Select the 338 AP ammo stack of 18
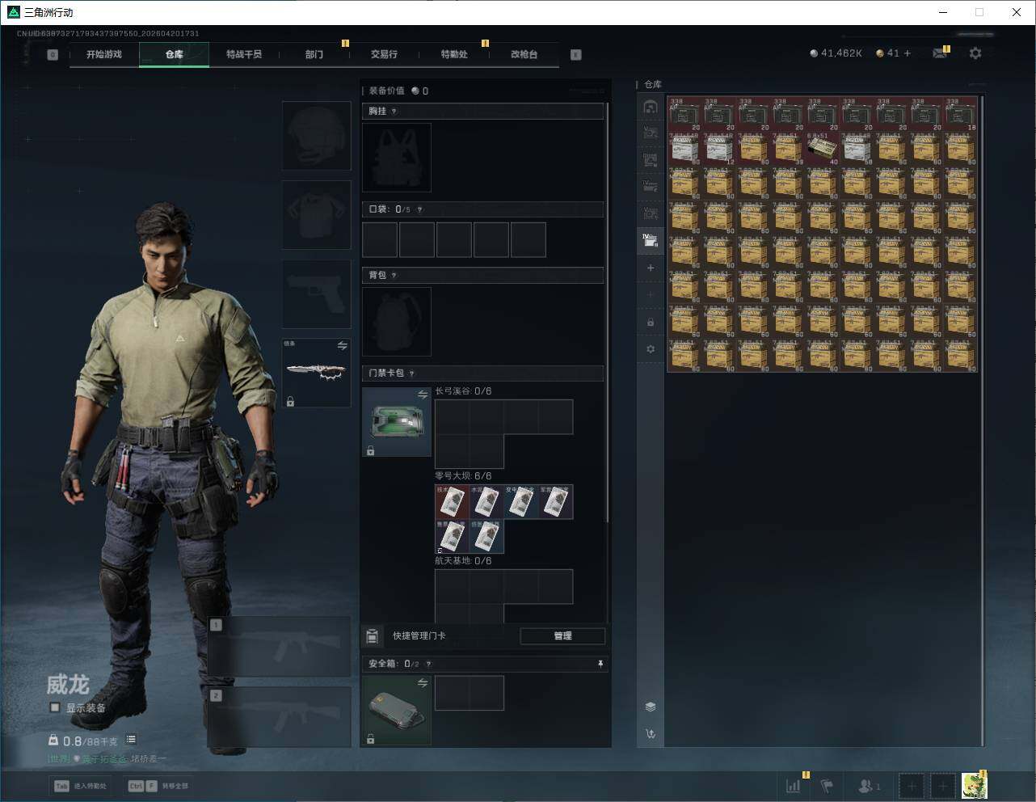The width and height of the screenshot is (1036, 802). [x=961, y=115]
